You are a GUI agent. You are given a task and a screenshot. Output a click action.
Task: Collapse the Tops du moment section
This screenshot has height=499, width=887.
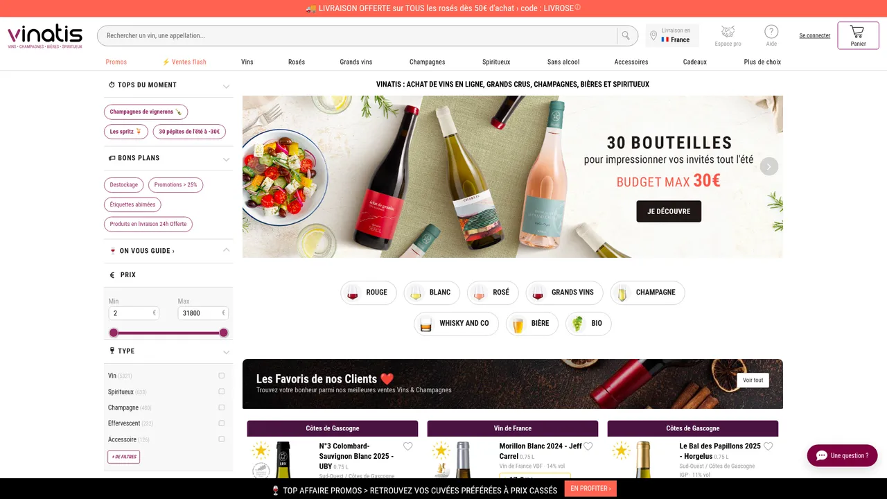(226, 87)
